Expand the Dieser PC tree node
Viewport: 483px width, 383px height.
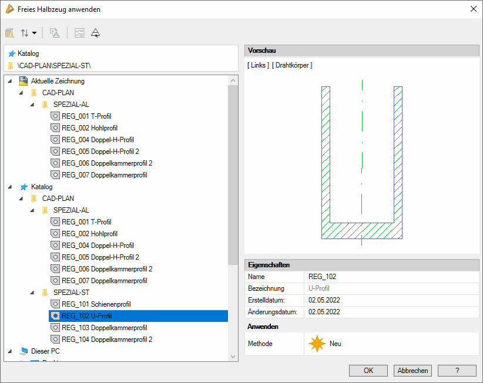(10, 351)
